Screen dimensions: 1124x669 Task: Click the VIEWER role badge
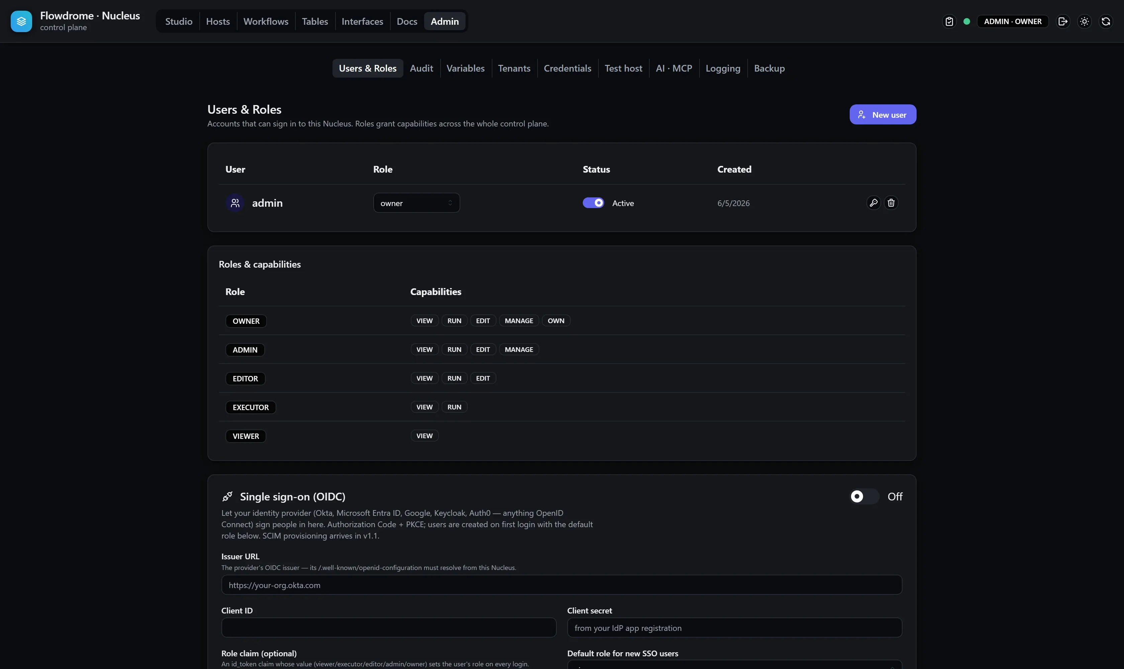click(245, 437)
